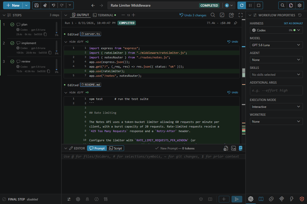Toggle split view icon near send button
This screenshot has width=307, height=204.
coord(210,199)
